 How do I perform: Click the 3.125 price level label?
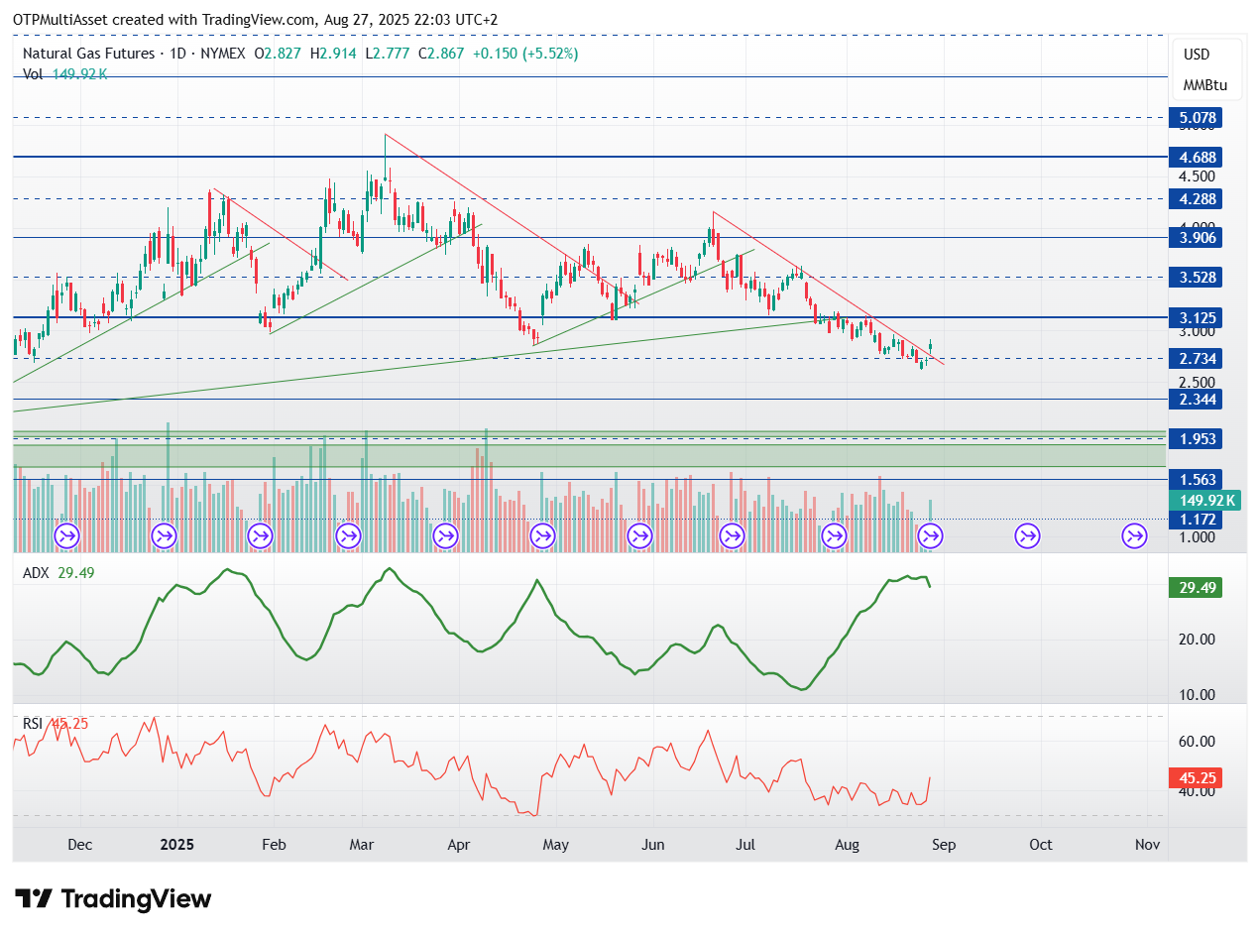(1196, 317)
